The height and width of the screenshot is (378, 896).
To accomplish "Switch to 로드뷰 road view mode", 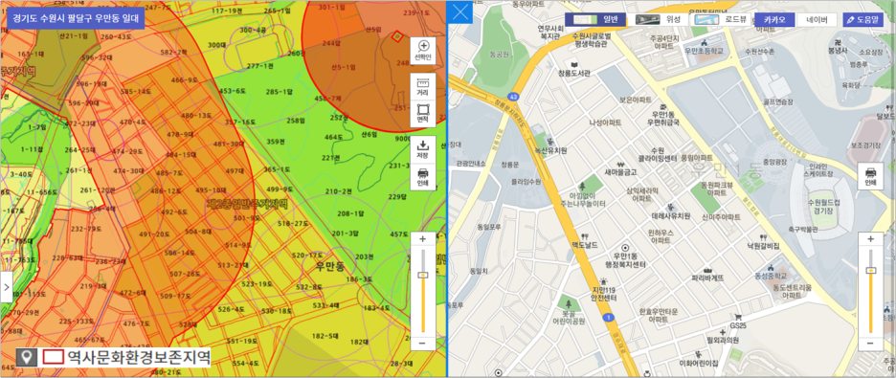I will (x=720, y=19).
